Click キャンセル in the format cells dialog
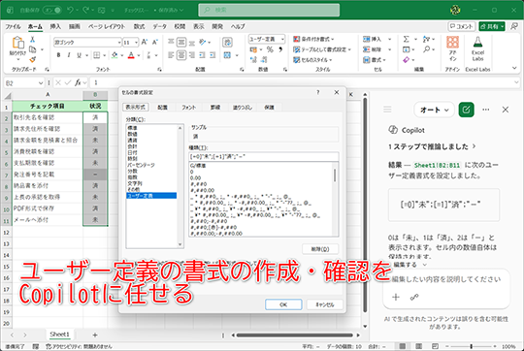524x351 pixels. pyautogui.click(x=325, y=304)
